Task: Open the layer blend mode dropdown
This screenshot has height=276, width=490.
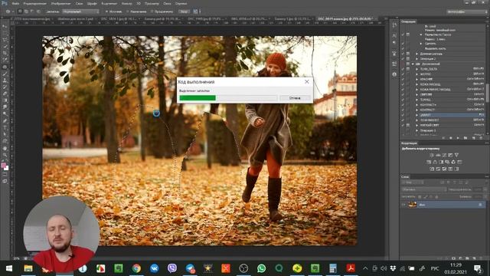Action: 423,189
